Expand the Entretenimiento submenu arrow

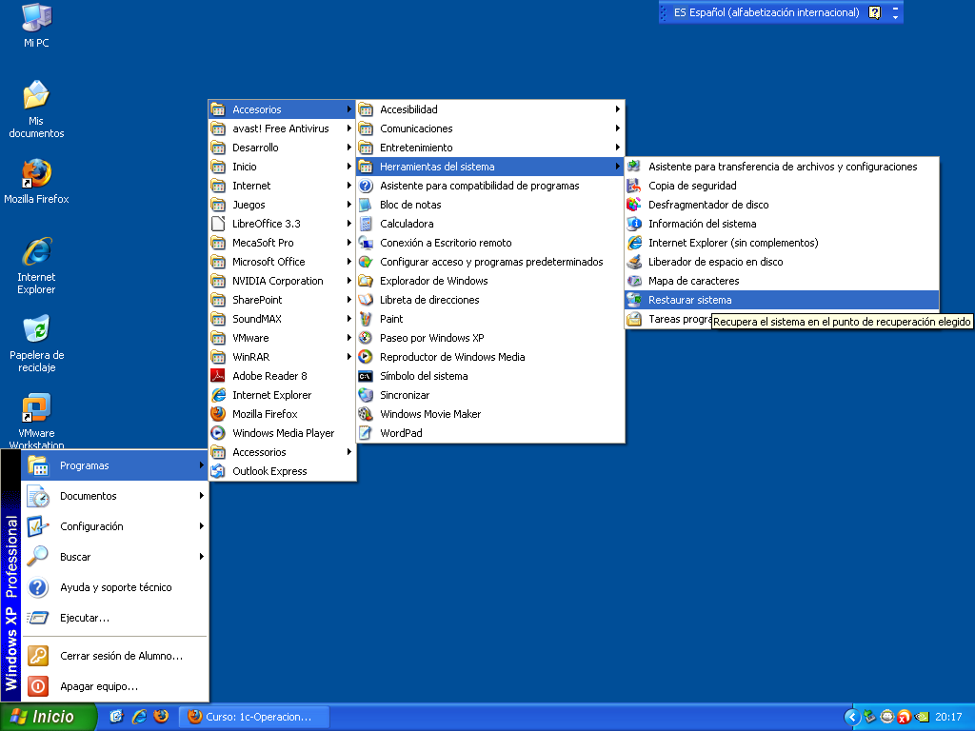[617, 148]
